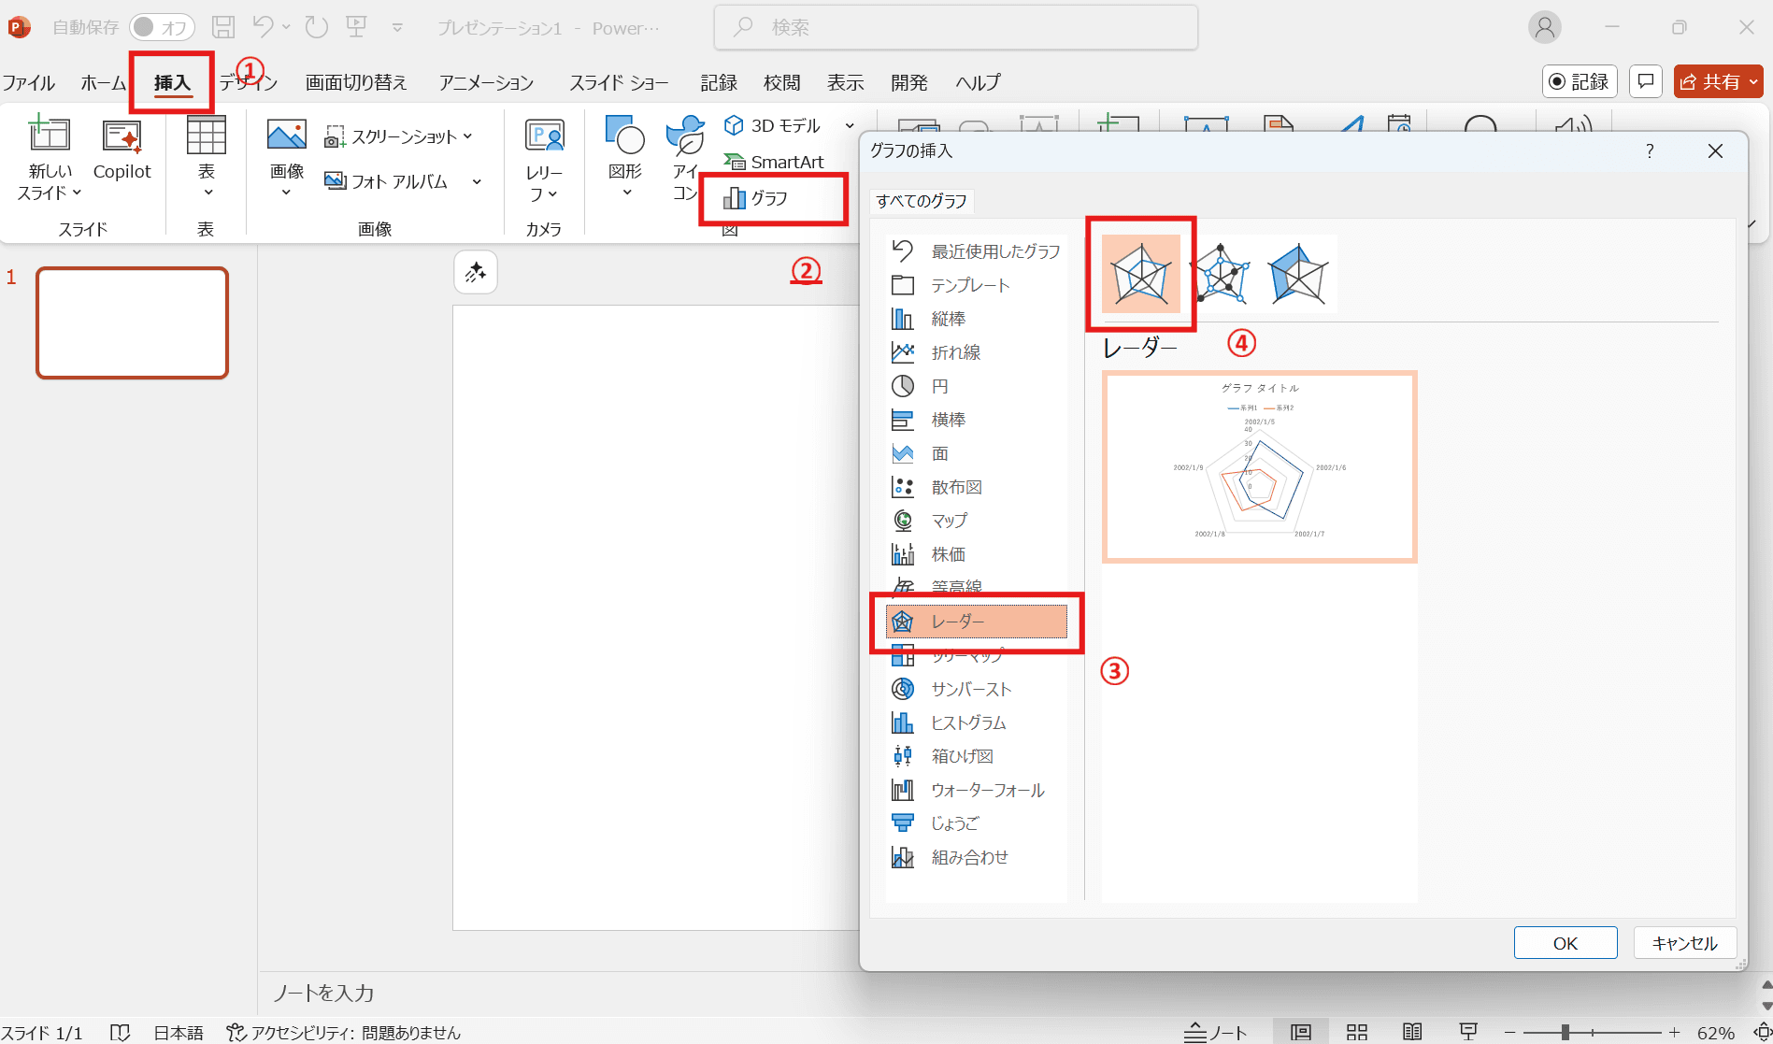
Task: Click the Designer sparkle icon above the slide
Action: click(x=476, y=273)
